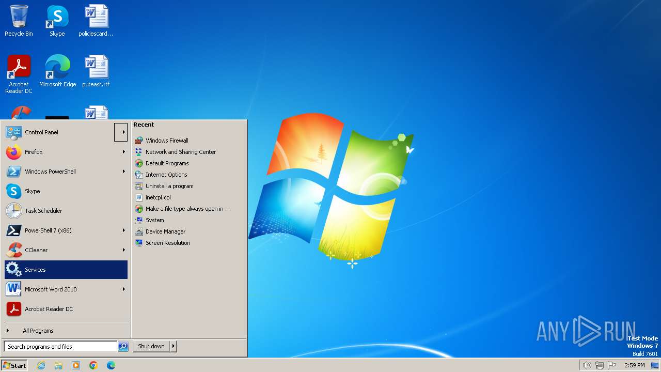Expand Control Panel submenu arrow
The width and height of the screenshot is (661, 372).
pos(121,132)
